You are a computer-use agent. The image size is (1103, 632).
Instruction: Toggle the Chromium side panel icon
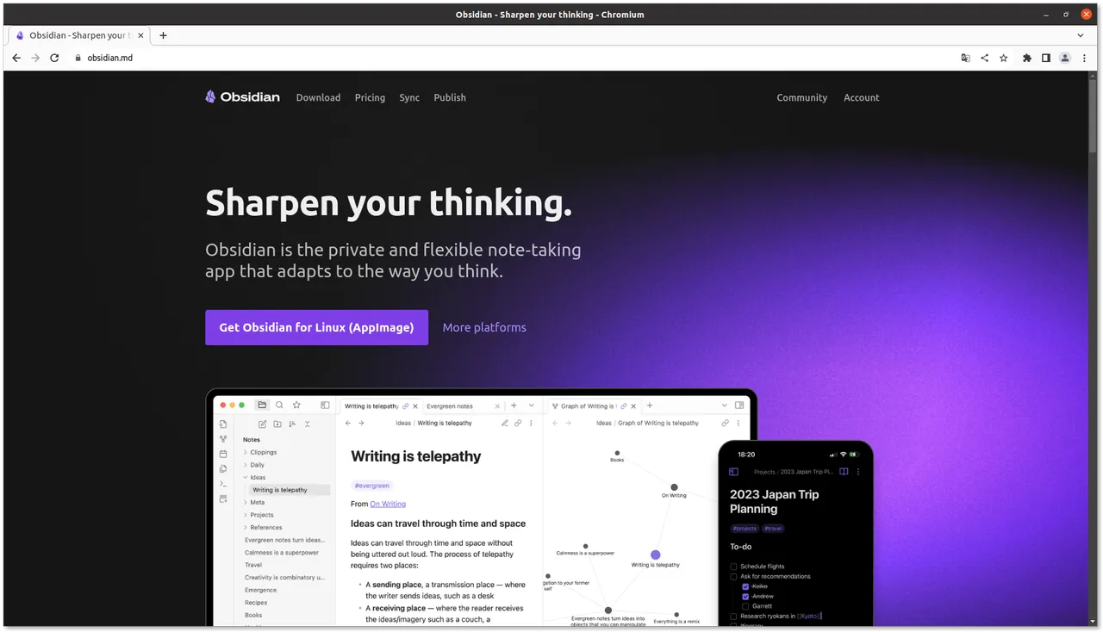click(1045, 58)
